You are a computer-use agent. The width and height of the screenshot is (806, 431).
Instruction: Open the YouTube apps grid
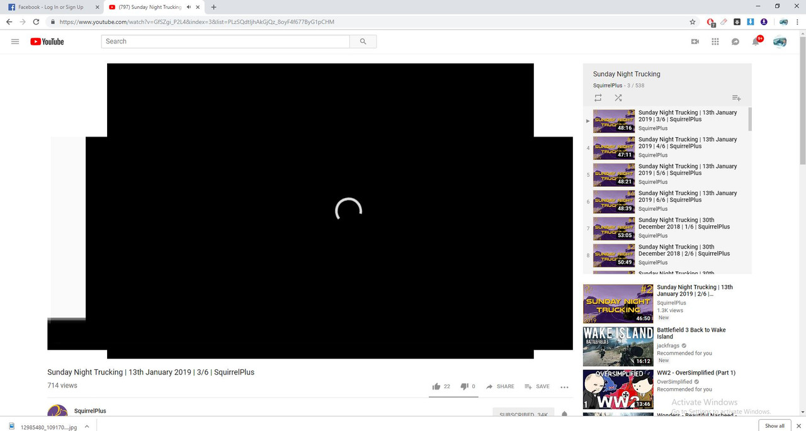[x=715, y=42]
